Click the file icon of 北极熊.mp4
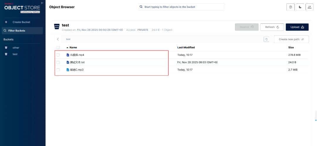 tap(68, 55)
